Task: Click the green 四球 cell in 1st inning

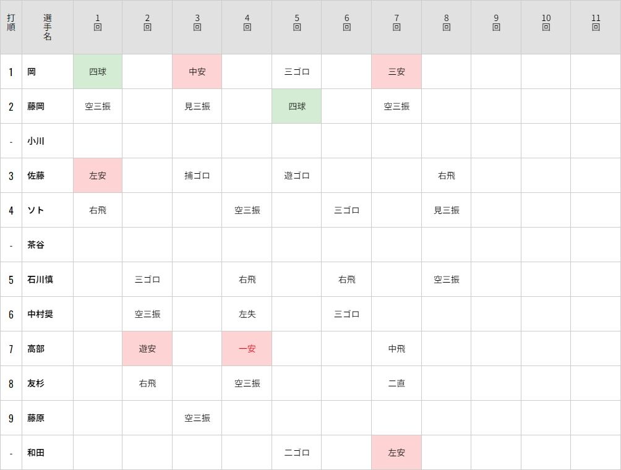Action: [x=98, y=72]
